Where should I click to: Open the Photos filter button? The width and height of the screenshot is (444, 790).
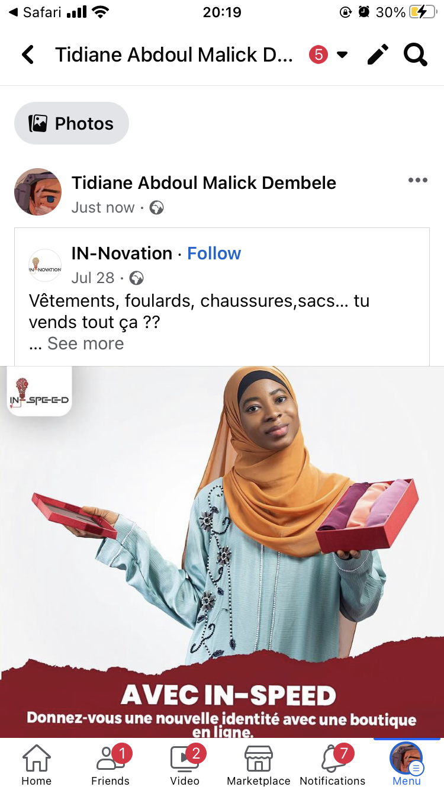click(x=72, y=123)
